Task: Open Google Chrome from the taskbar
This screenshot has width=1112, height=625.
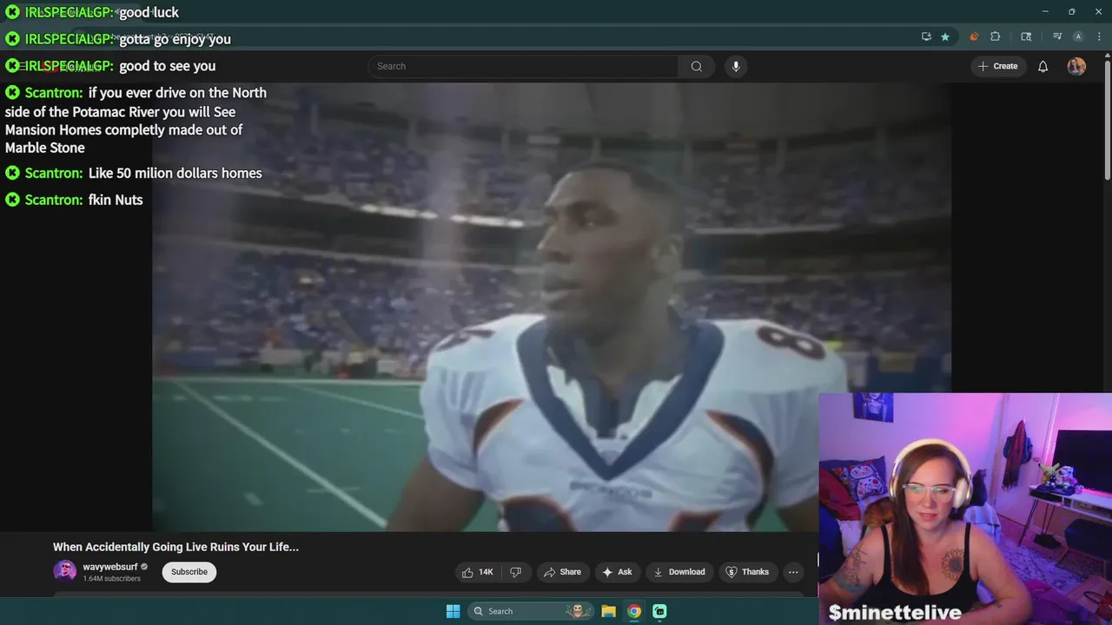Action: point(634,611)
